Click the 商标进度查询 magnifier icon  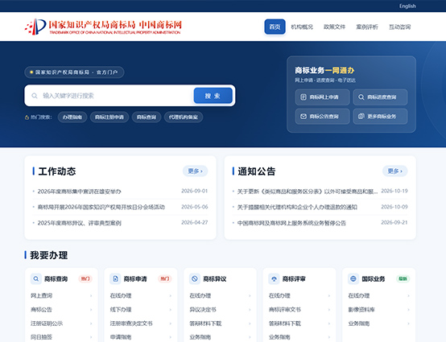pos(361,97)
